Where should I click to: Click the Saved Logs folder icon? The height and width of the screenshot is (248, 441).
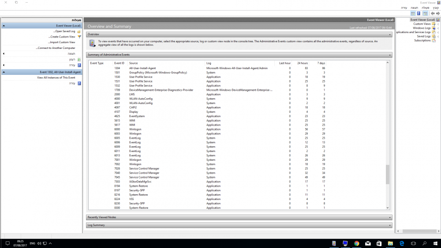click(x=434, y=36)
